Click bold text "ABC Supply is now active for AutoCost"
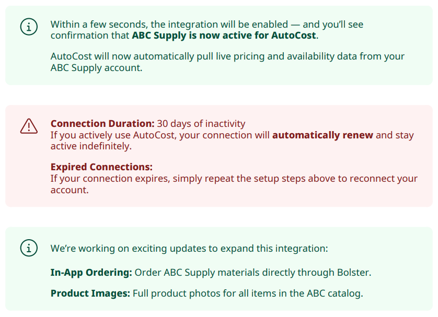The height and width of the screenshot is (317, 438). pos(224,36)
